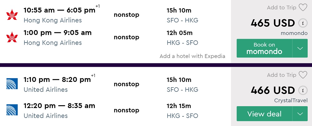The height and width of the screenshot is (126, 312).
Task: Click Add to Trip for 465 USD fare
Action: coord(281,7)
